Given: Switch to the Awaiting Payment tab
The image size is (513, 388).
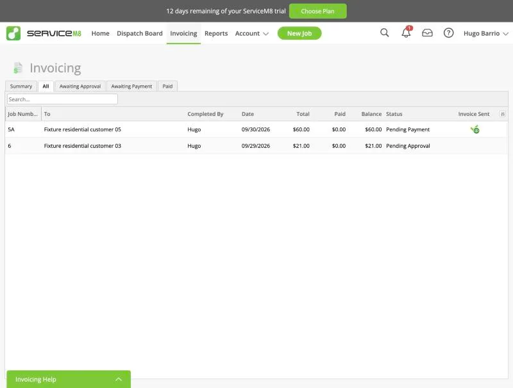Looking at the screenshot, I should (131, 86).
